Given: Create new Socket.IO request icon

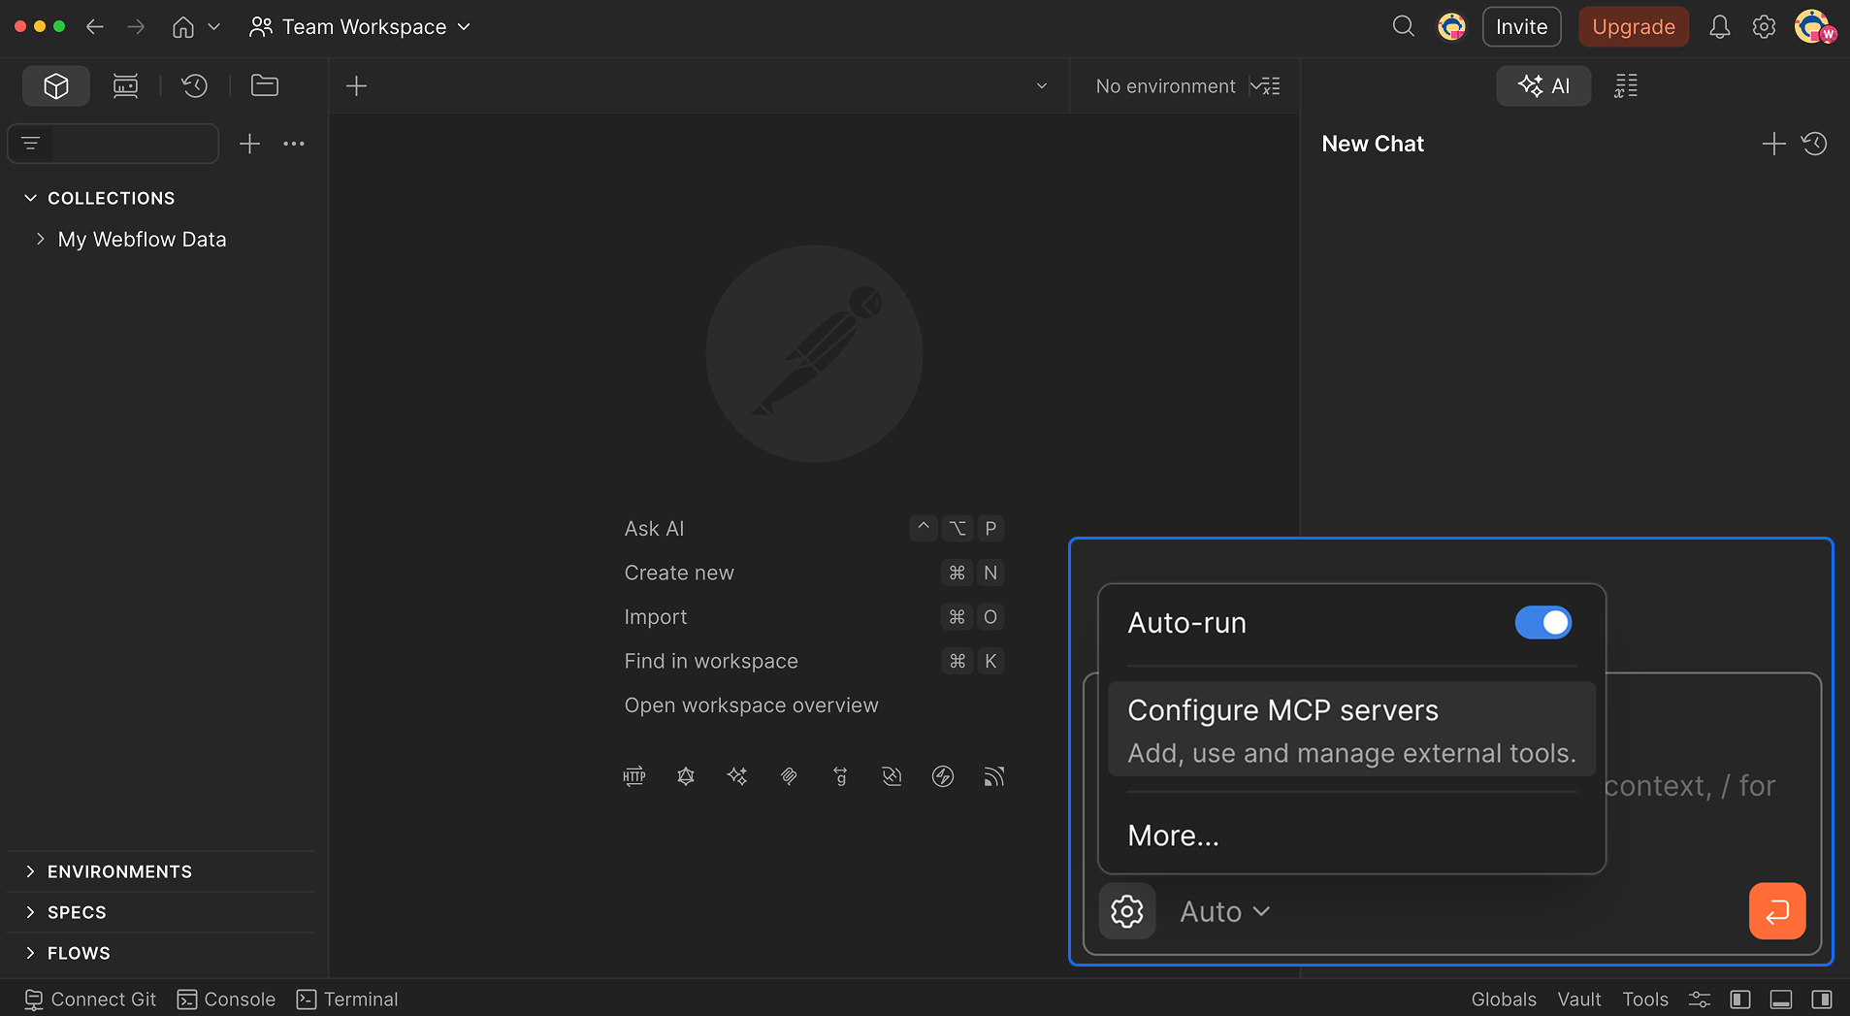Looking at the screenshot, I should (943, 776).
